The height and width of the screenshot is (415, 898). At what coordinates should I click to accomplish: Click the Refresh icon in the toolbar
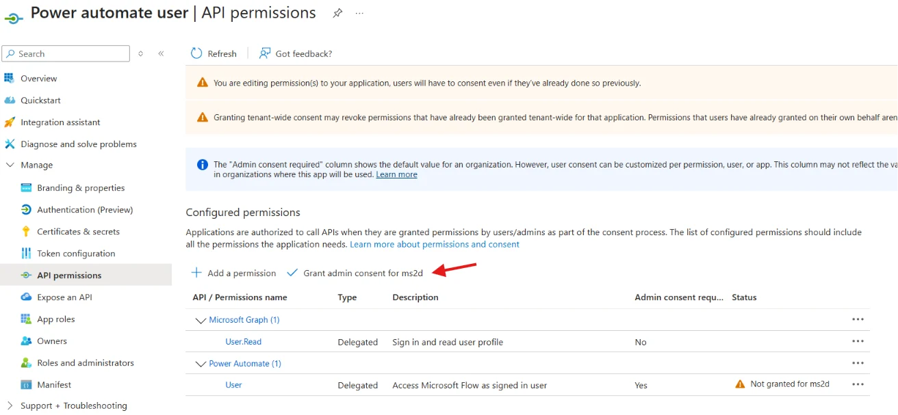click(196, 53)
